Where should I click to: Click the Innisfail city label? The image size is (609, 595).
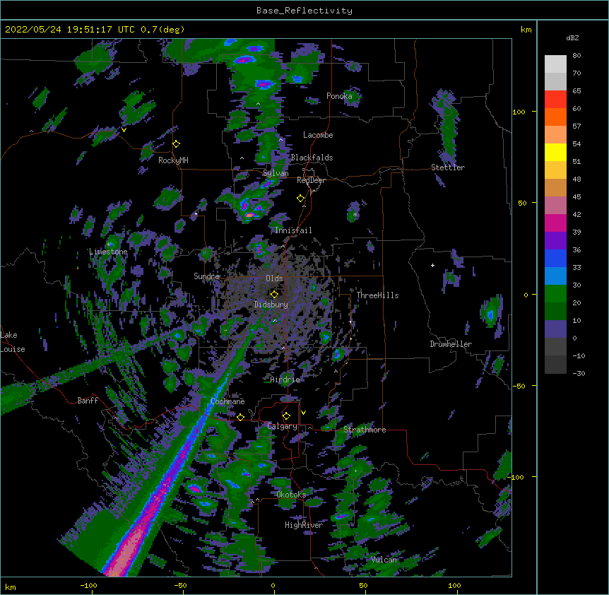[x=293, y=230]
